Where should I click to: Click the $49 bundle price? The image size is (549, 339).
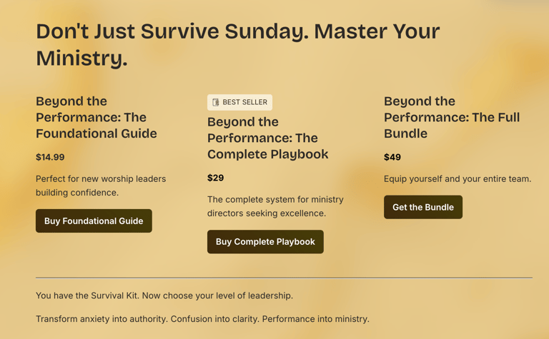(x=392, y=157)
